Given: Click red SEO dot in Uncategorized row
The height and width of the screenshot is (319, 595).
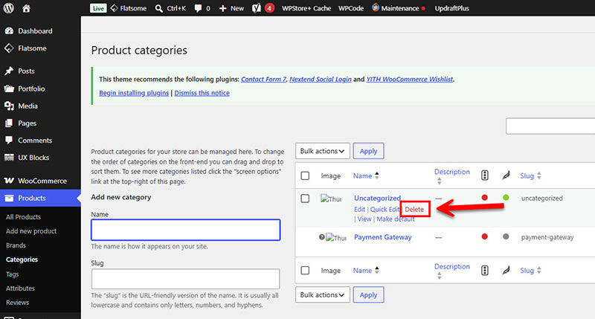Looking at the screenshot, I should pos(485,198).
